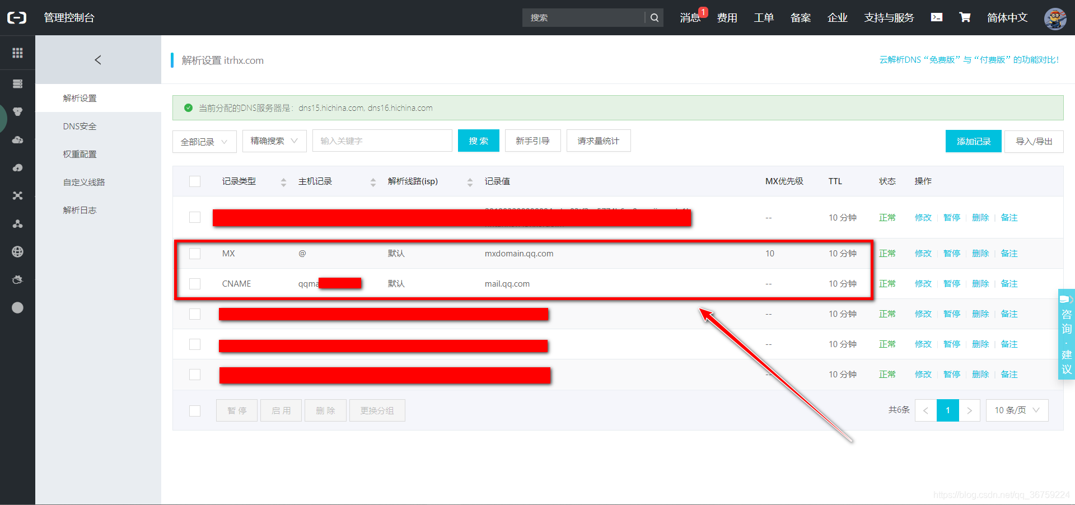This screenshot has height=505, width=1075.
Task: Click the Alibaba Cloud logo
Action: (x=17, y=17)
